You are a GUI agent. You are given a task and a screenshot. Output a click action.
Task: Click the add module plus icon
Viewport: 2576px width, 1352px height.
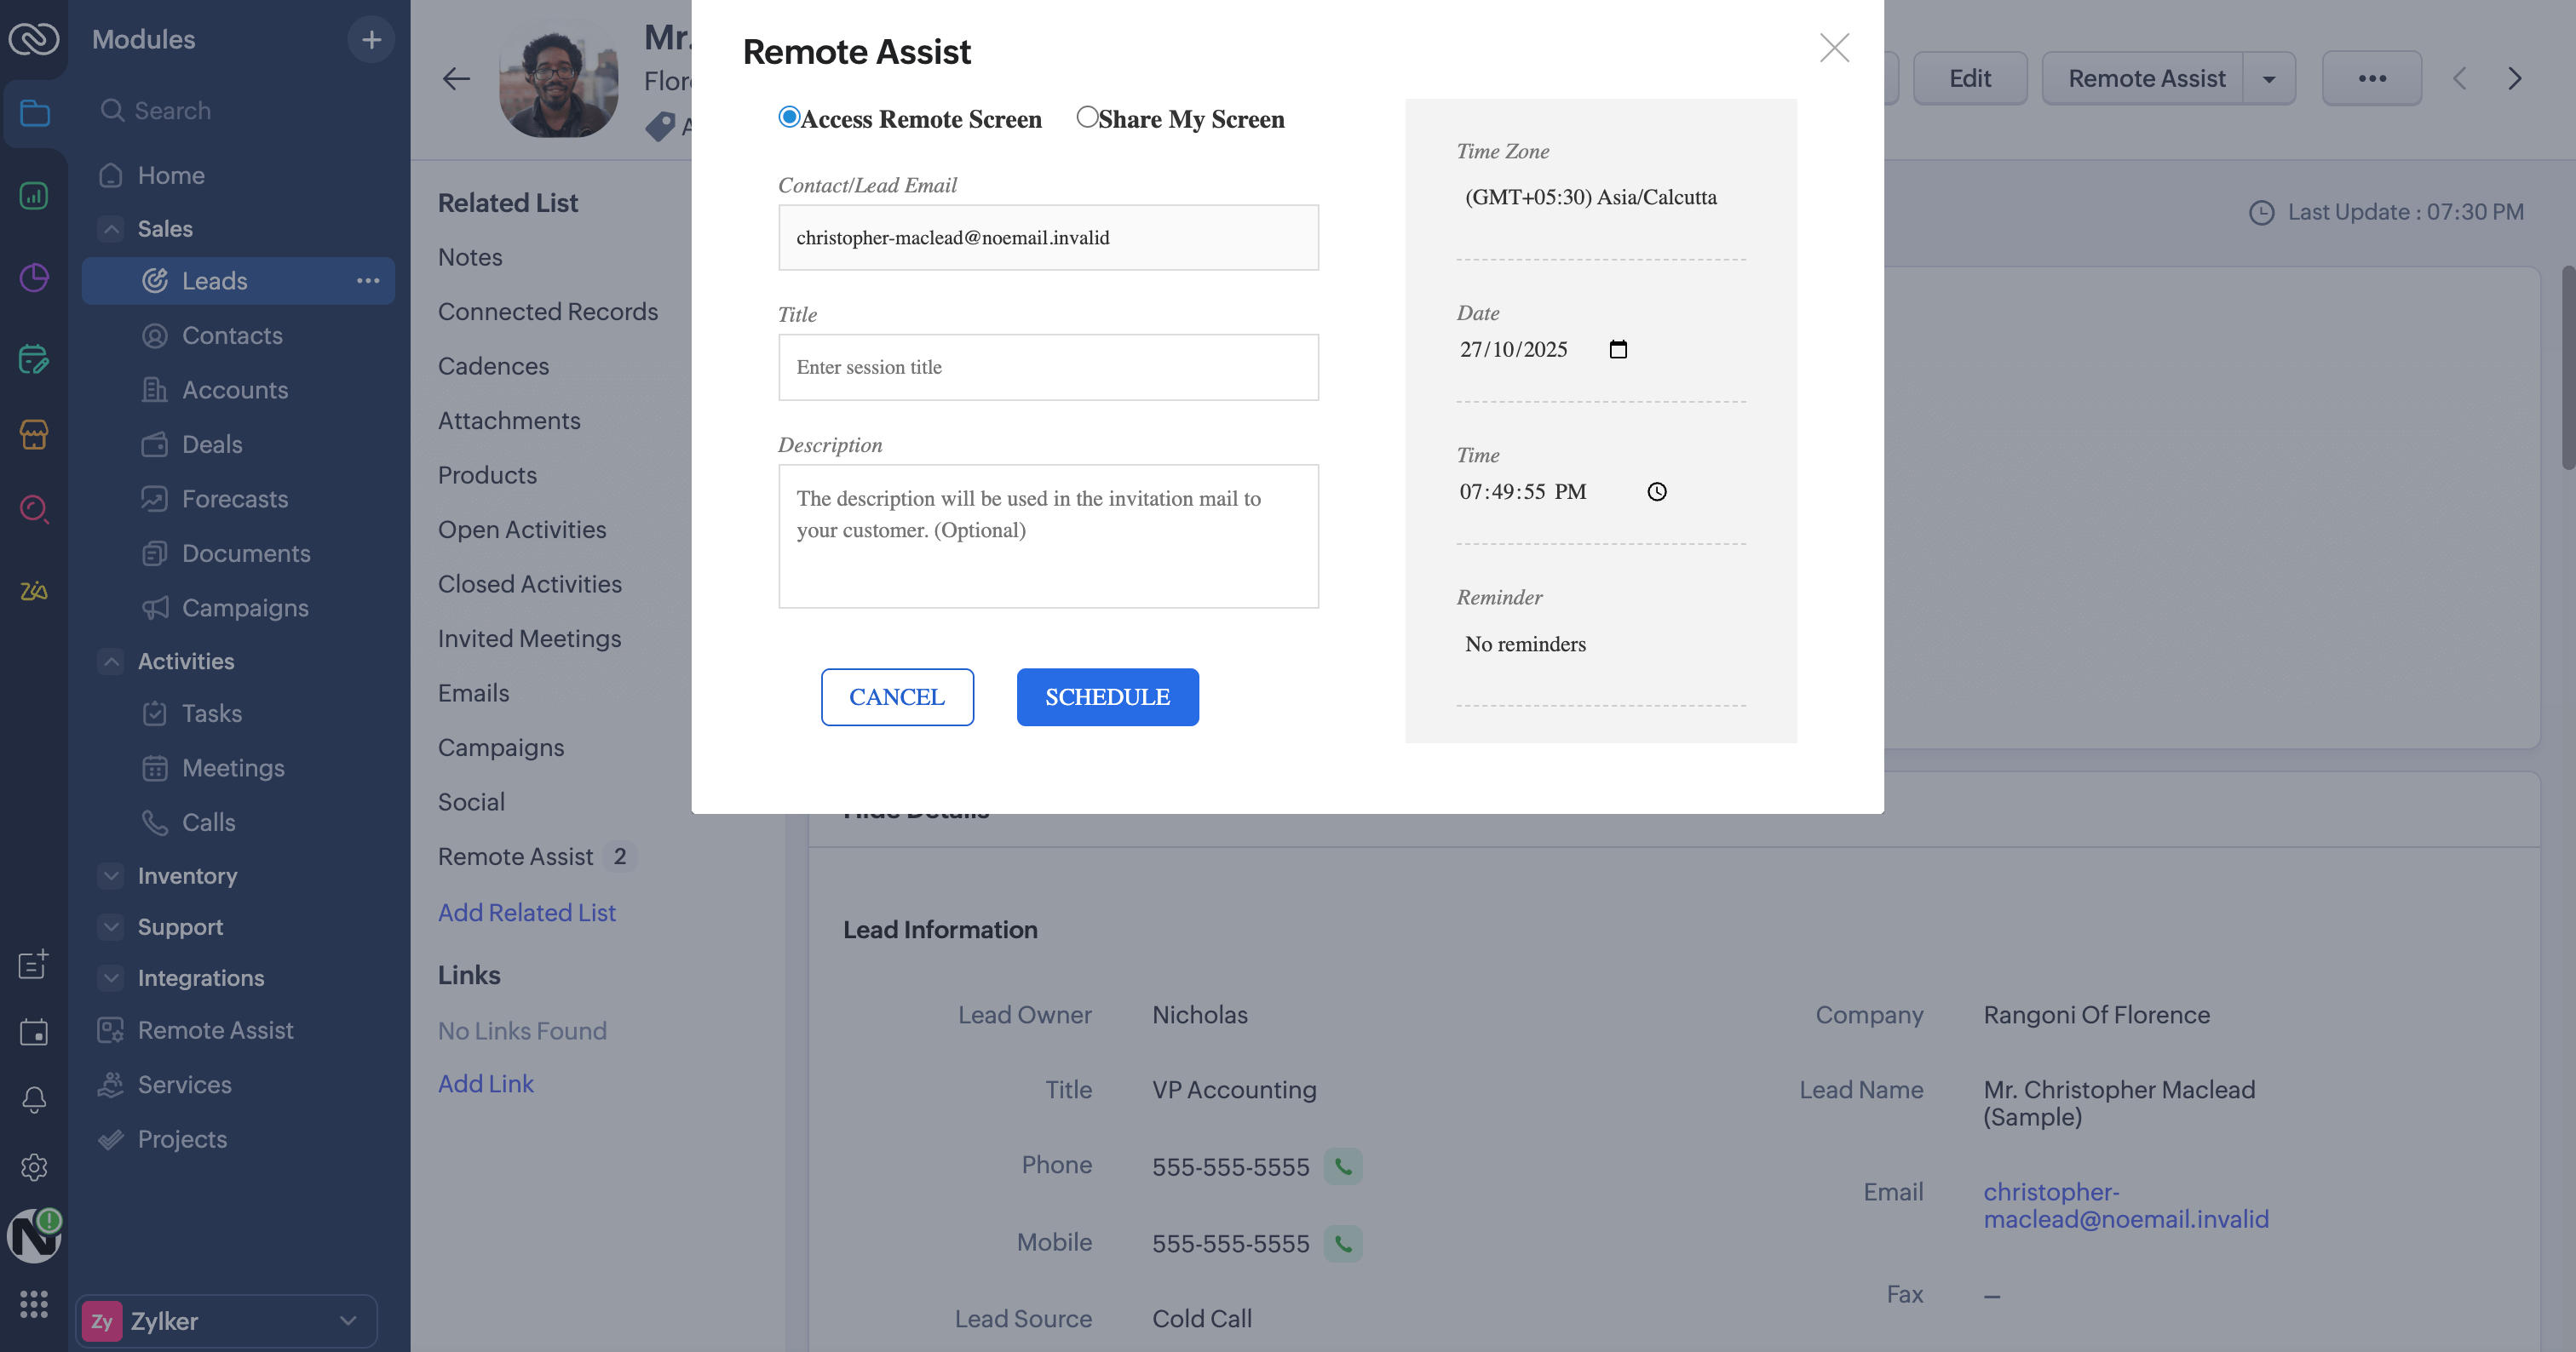[x=371, y=40]
